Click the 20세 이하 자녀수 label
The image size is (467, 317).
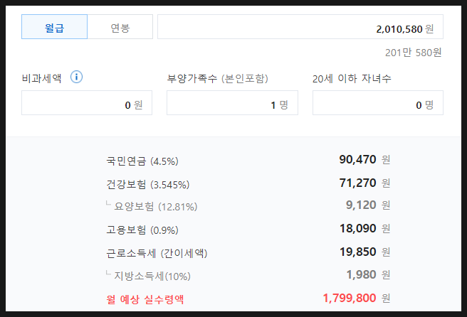(352, 78)
